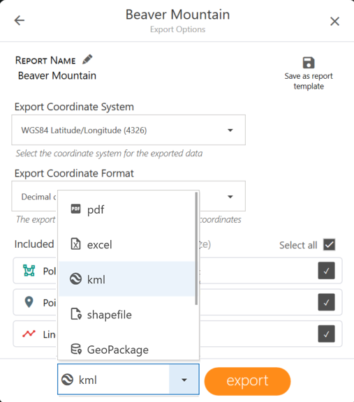The height and width of the screenshot is (402, 354).
Task: Click the GeoPackage database icon
Action: point(76,349)
